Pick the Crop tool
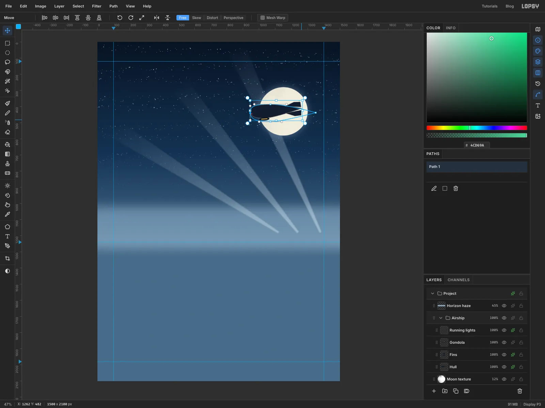The image size is (545, 408). click(7, 258)
